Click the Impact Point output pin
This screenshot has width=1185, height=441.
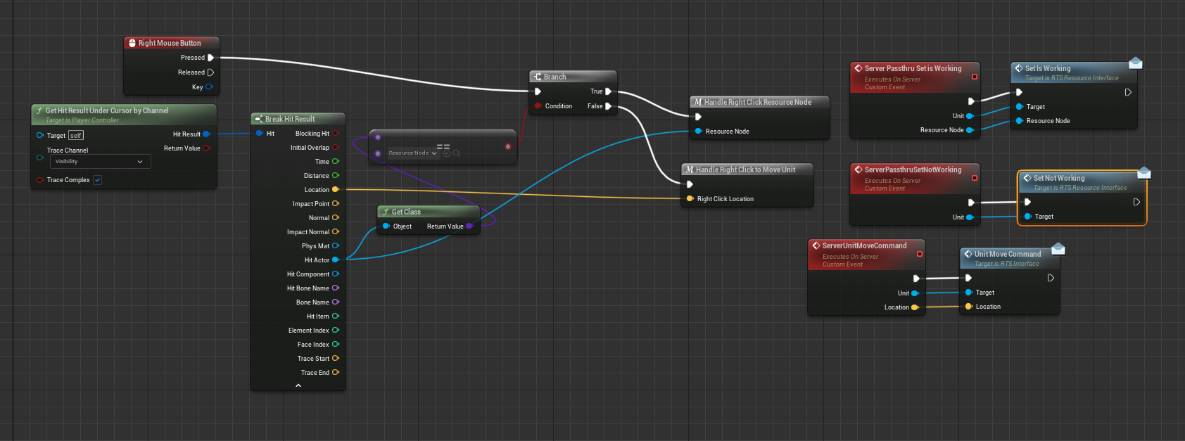[x=336, y=204]
